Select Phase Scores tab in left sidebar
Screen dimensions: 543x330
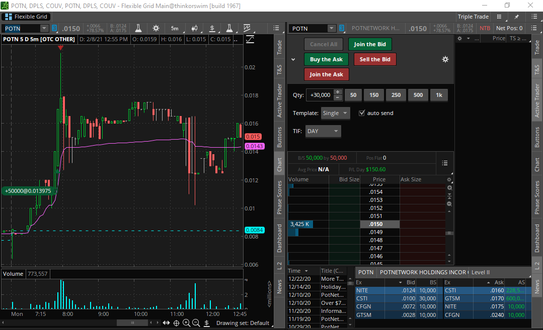pos(279,197)
